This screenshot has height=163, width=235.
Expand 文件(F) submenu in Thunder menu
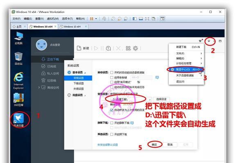pyautogui.click(x=186, y=53)
